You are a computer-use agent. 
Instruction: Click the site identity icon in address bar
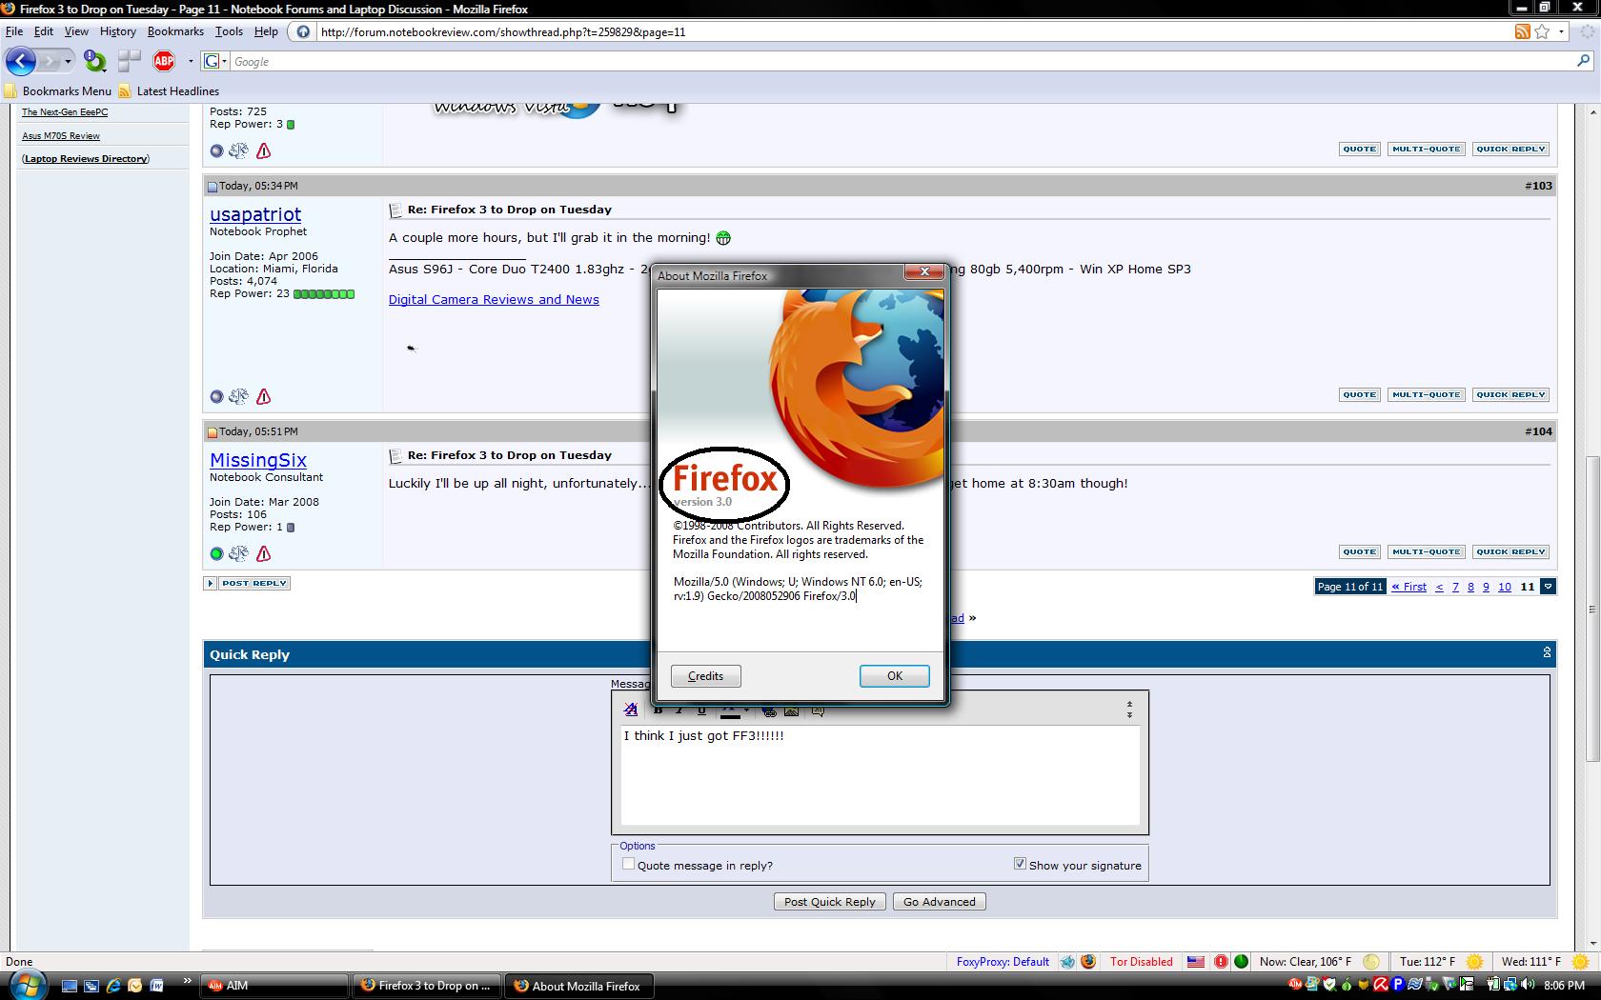pos(302,31)
